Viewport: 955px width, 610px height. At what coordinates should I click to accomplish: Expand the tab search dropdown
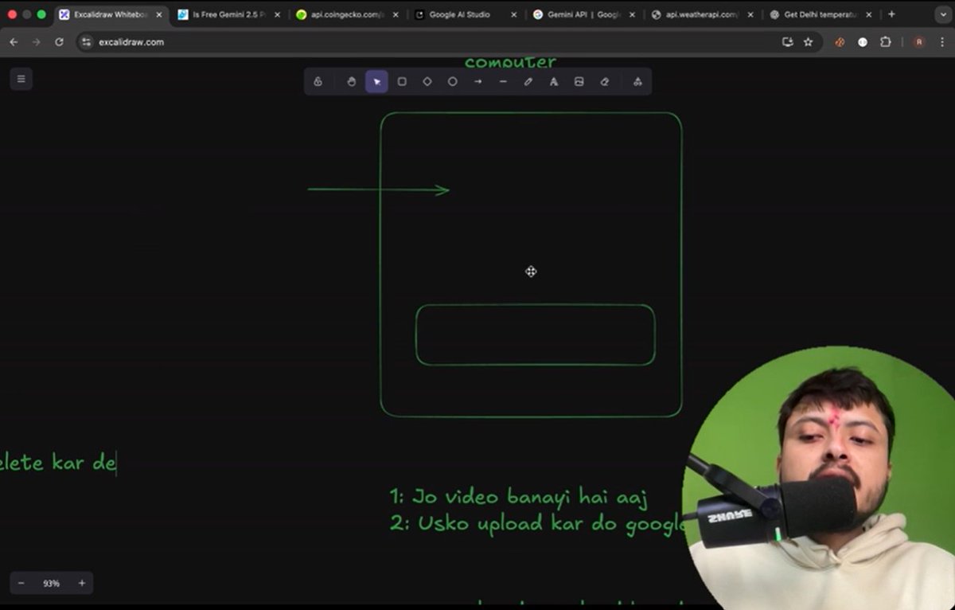pyautogui.click(x=942, y=14)
